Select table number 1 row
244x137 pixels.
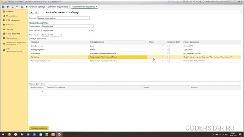(135, 91)
